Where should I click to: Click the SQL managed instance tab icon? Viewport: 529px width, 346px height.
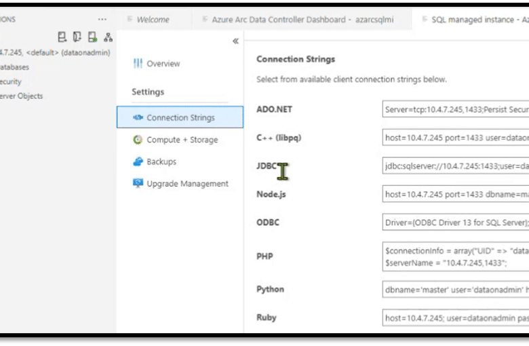[425, 19]
